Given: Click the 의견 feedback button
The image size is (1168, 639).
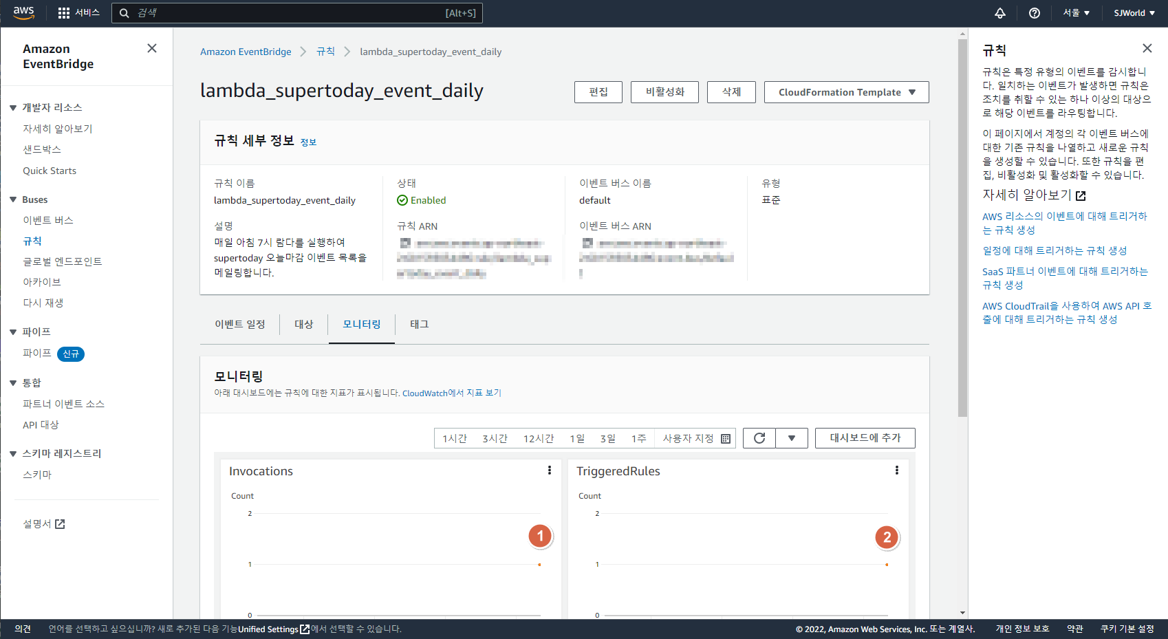Looking at the screenshot, I should 23,629.
